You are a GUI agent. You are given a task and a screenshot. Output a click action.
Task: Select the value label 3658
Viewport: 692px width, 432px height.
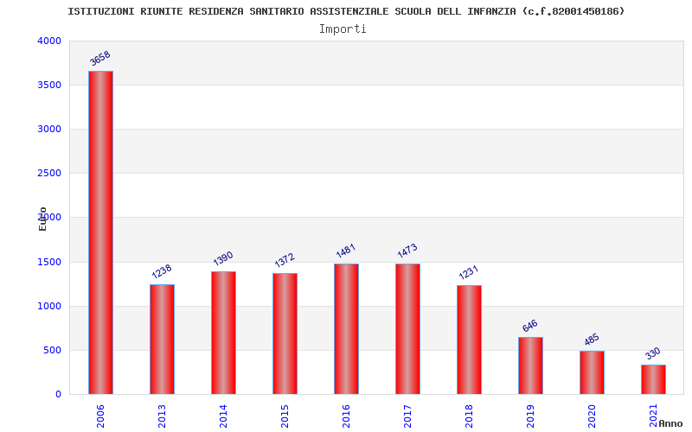100,59
